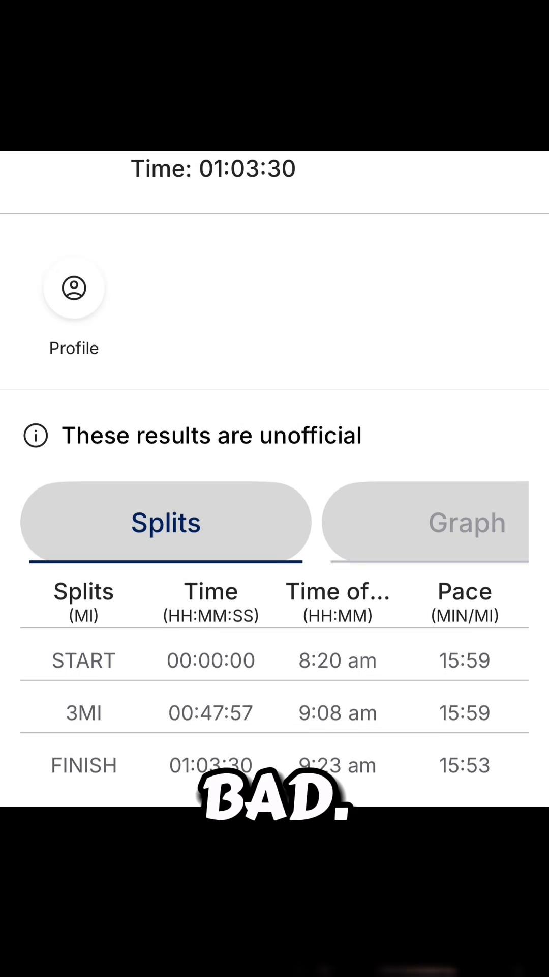Tap the Splits (MI) column header
This screenshot has height=977, width=549.
point(84,601)
